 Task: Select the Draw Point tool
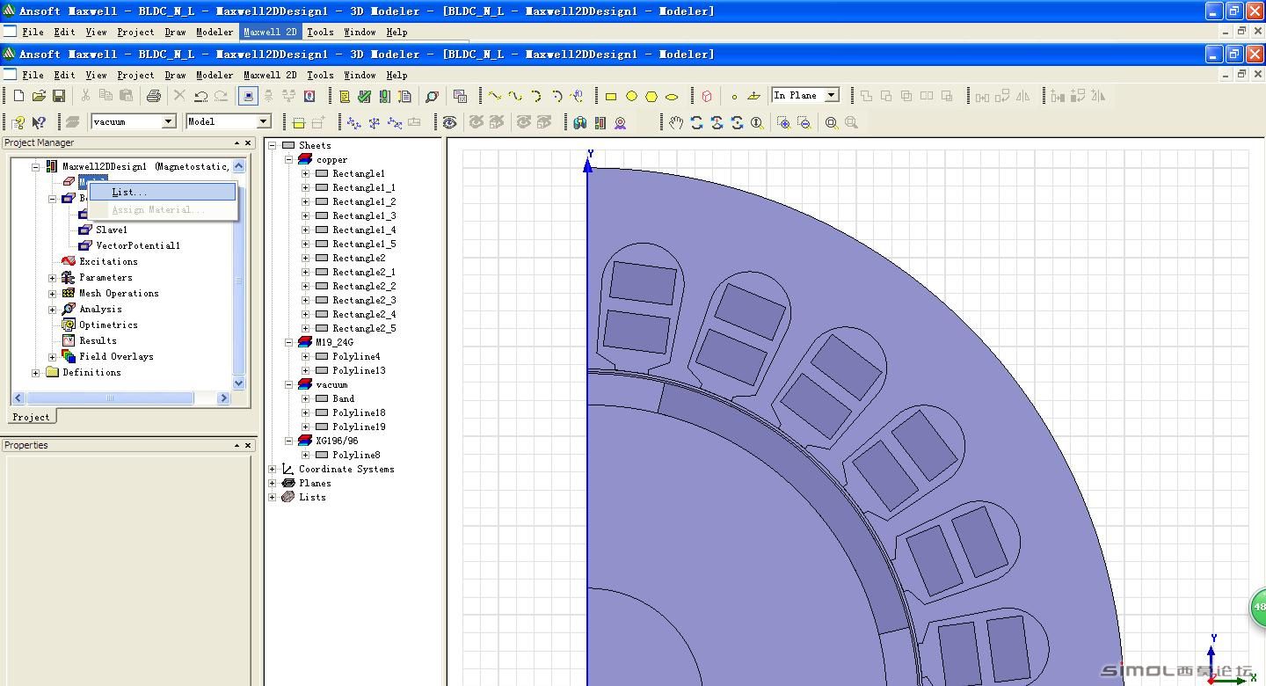(x=734, y=97)
